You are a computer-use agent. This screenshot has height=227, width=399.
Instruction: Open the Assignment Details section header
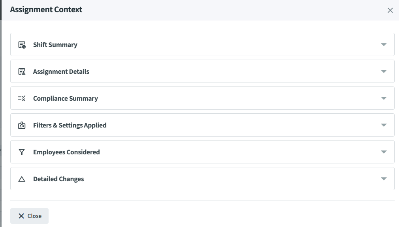point(61,71)
